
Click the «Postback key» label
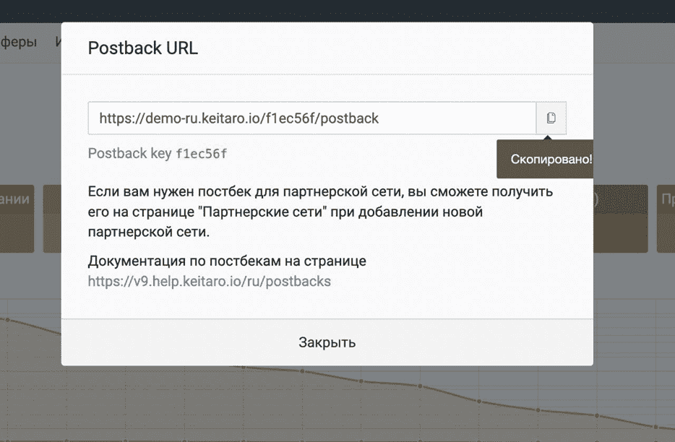pyautogui.click(x=129, y=154)
